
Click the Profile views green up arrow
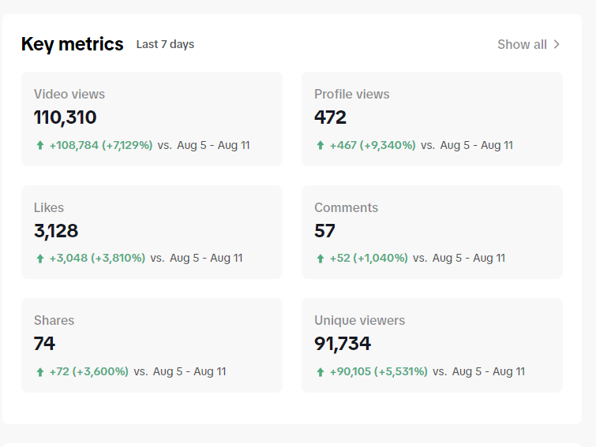(x=320, y=145)
